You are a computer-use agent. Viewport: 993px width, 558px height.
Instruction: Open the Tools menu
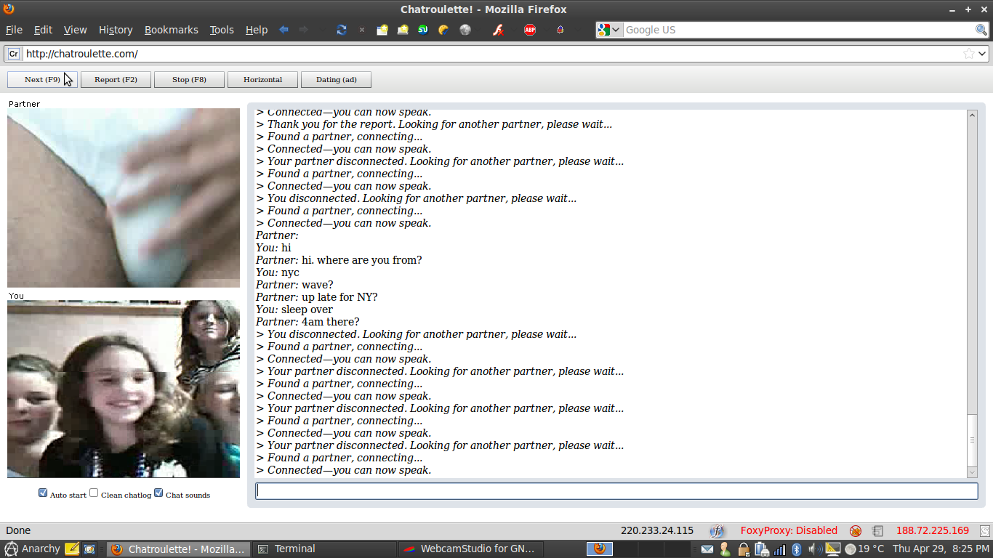222,30
